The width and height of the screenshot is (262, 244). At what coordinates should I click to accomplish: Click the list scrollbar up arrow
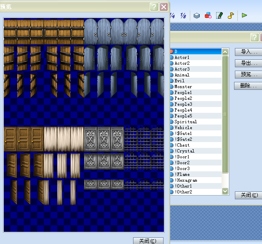pyautogui.click(x=225, y=52)
